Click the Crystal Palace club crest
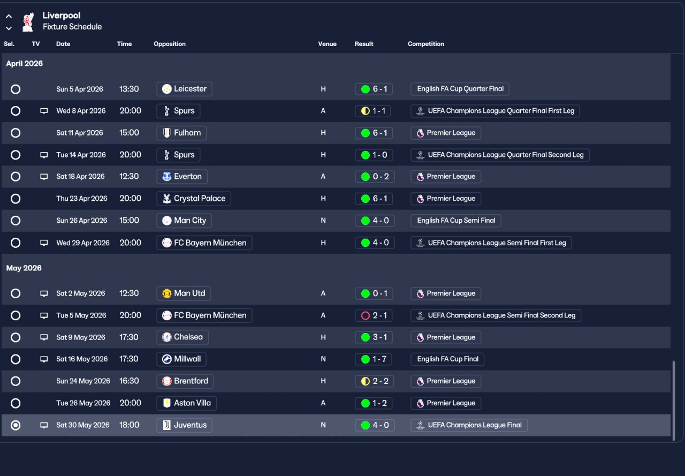 click(x=167, y=199)
